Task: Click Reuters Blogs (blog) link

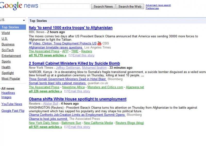Action: tap(130, 123)
